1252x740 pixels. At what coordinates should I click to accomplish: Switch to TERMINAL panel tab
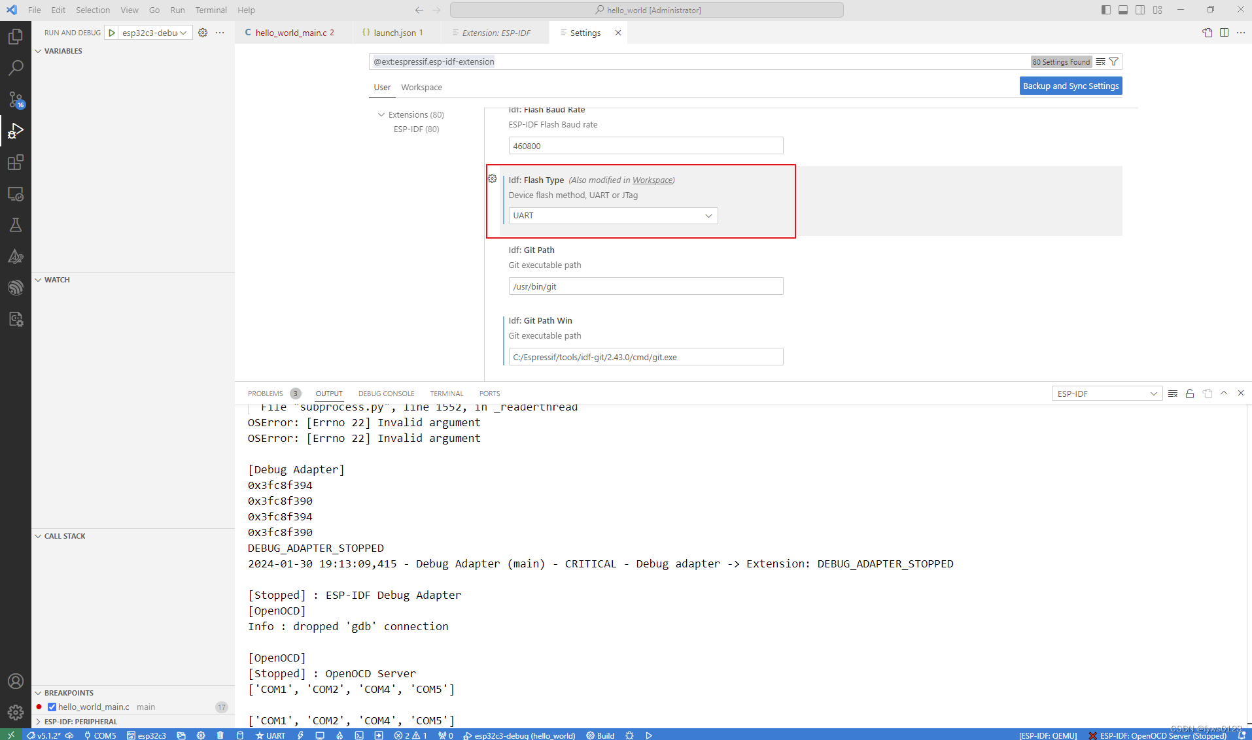pyautogui.click(x=447, y=394)
